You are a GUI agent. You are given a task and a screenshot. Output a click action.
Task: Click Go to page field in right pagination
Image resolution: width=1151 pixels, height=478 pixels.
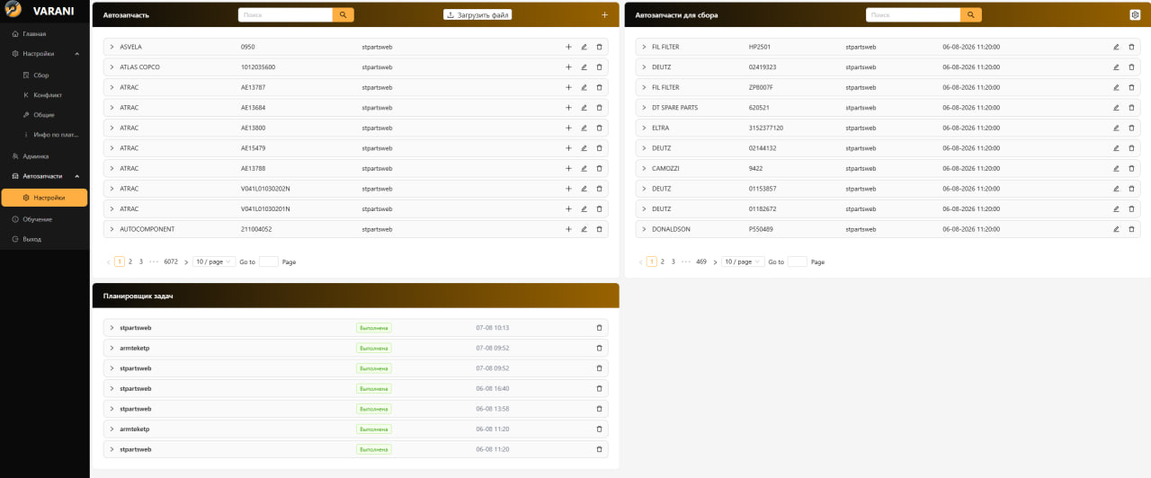(797, 261)
